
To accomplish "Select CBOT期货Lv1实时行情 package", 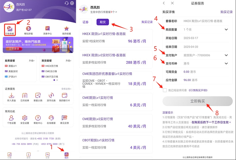I will [x=116, y=145].
